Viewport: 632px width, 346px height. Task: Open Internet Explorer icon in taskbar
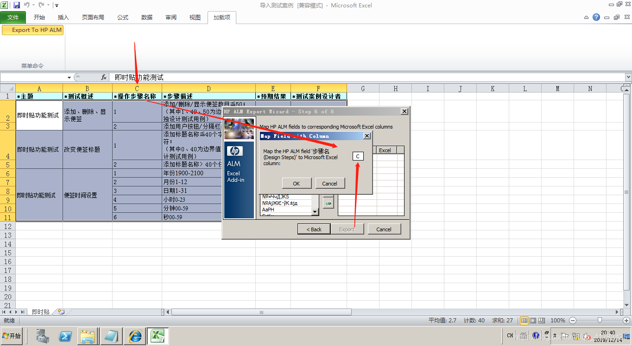(135, 336)
